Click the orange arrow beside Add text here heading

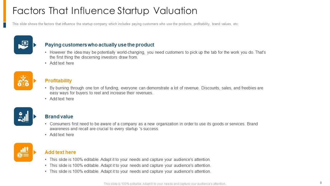[35, 152]
